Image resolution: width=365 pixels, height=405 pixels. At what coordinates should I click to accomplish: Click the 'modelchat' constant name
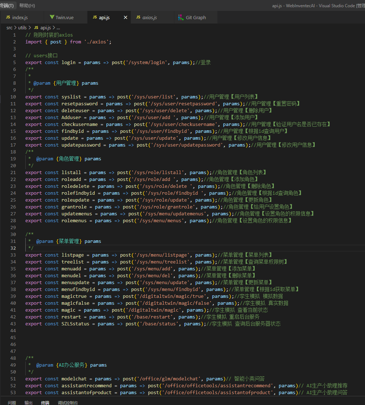pyautogui.click(x=74, y=379)
